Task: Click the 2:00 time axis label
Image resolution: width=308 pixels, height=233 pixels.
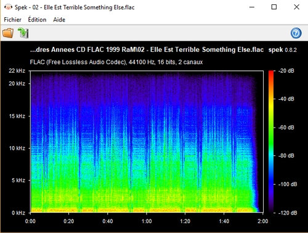Action: 262,221
